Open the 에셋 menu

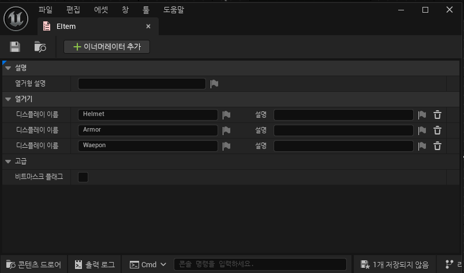(101, 10)
